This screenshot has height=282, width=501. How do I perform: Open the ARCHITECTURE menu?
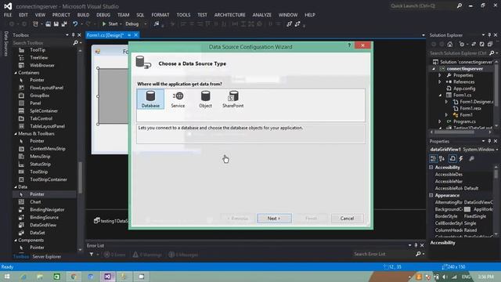[x=229, y=15]
